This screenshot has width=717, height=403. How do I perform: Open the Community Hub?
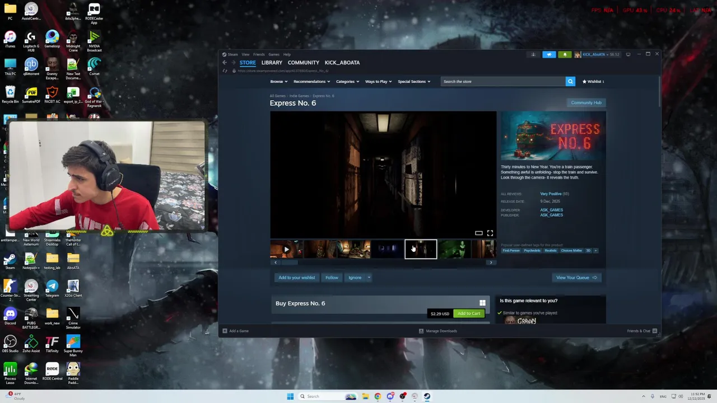(x=586, y=103)
